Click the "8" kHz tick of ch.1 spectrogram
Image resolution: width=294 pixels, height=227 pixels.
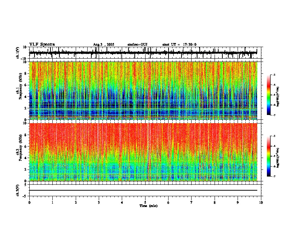[26, 73]
